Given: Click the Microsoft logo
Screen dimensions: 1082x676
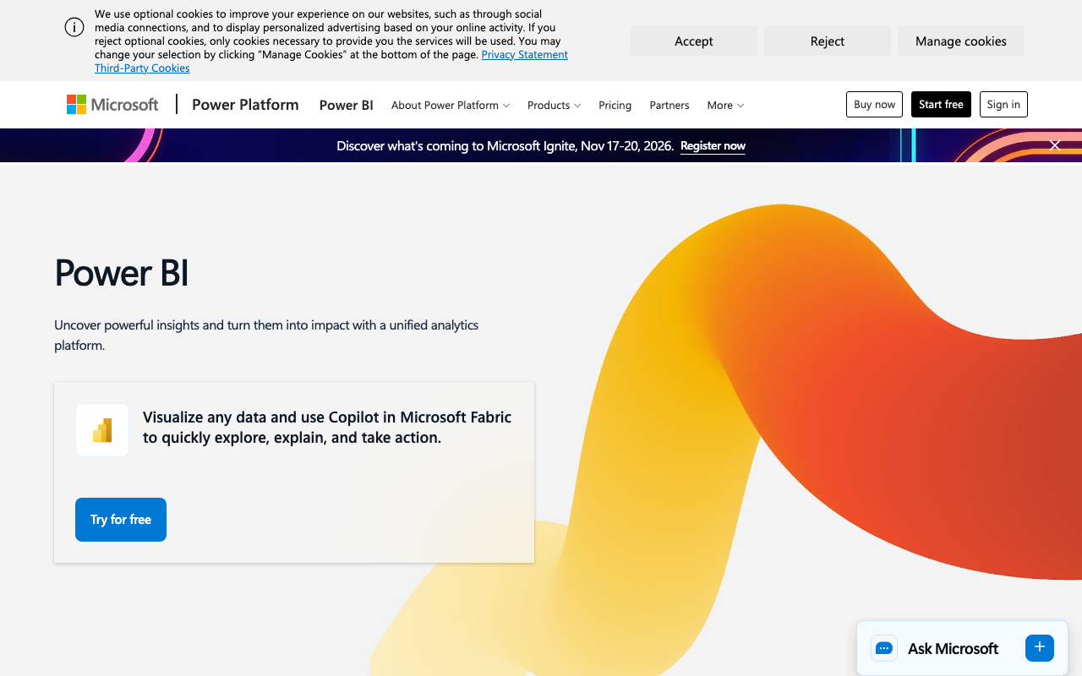Looking at the screenshot, I should [x=112, y=105].
